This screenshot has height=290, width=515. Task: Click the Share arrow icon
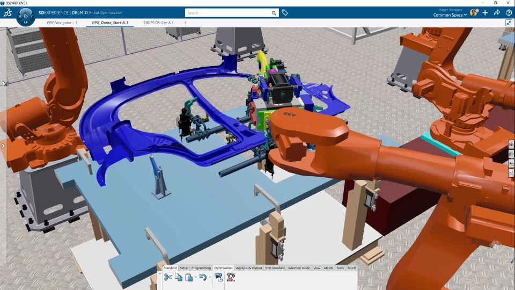[497, 13]
